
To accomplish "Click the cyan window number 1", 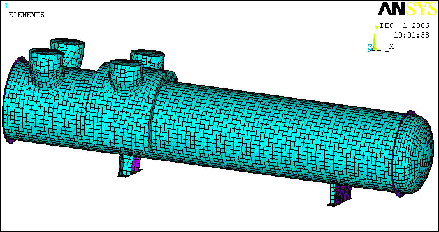I will tap(6, 6).
